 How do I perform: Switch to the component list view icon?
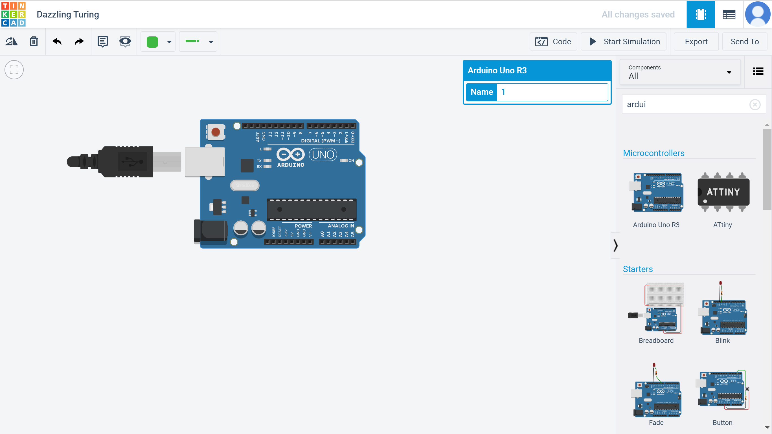[x=729, y=14]
